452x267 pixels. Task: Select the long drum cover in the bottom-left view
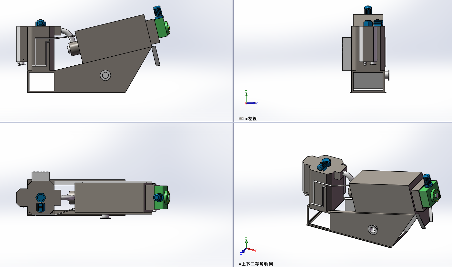[x=109, y=197]
